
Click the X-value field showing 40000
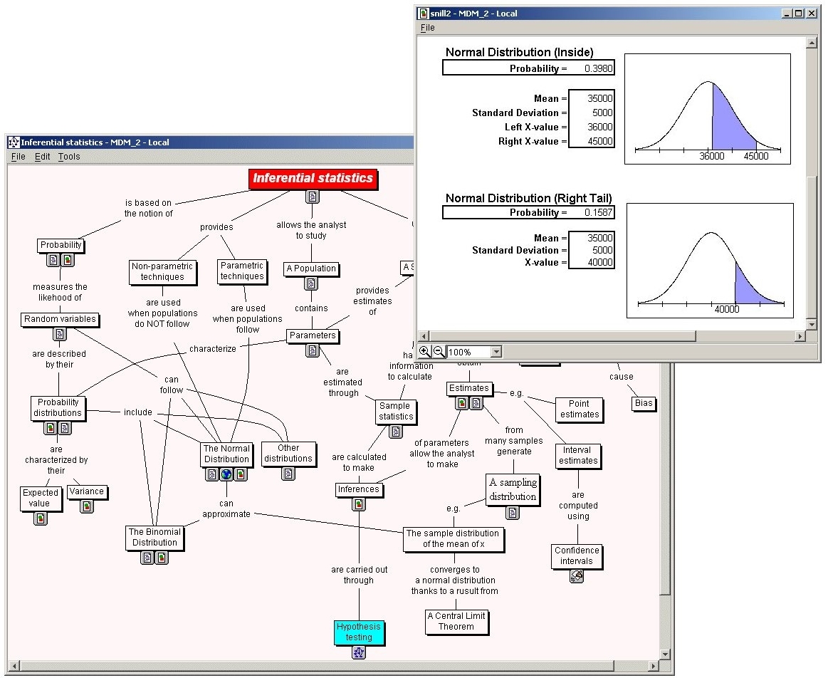[592, 262]
